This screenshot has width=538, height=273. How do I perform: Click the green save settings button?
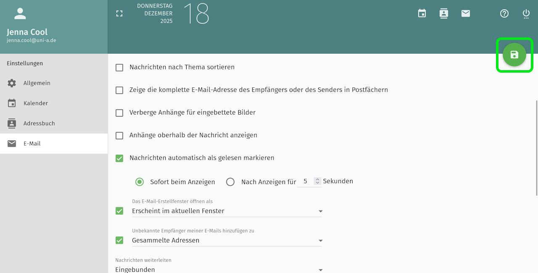pos(514,55)
